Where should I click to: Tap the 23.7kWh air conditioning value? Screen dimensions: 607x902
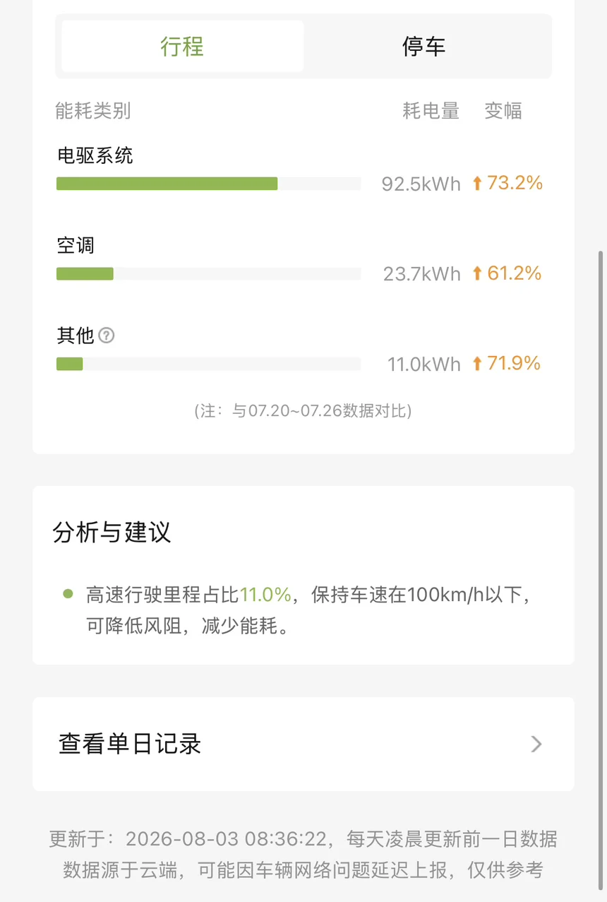(422, 273)
